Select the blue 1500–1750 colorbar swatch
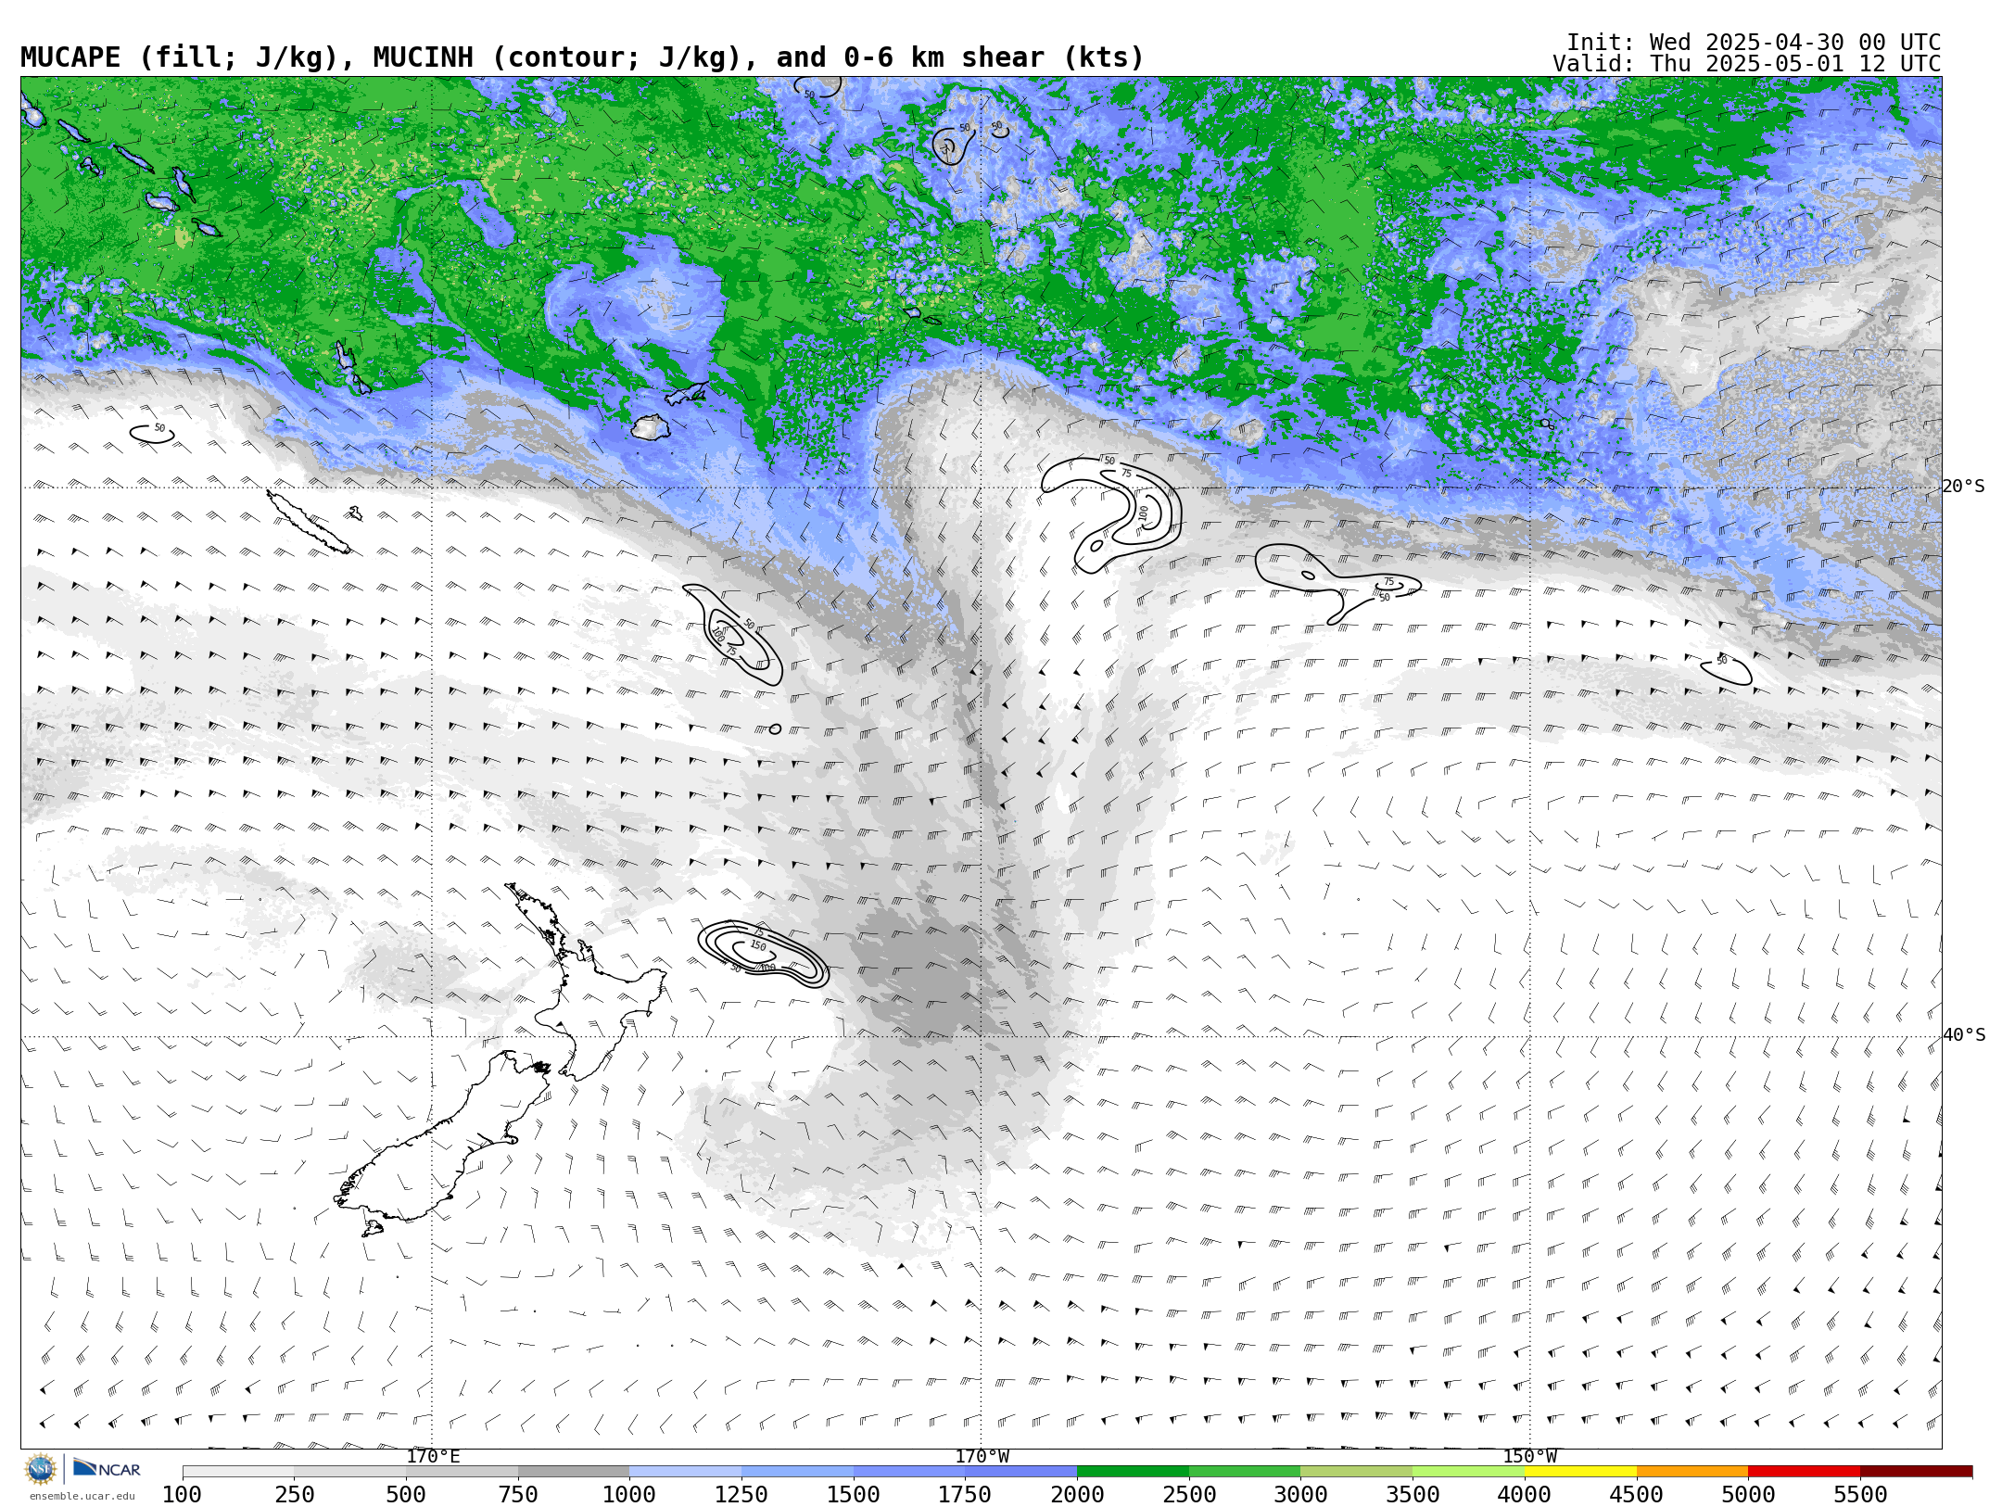 (909, 1472)
